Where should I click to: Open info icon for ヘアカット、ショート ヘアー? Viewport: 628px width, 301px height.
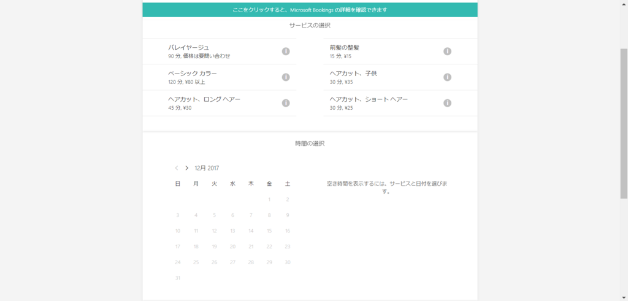447,103
